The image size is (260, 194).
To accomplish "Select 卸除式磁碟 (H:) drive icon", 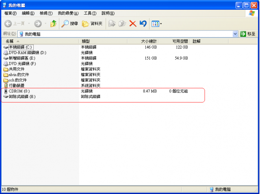I will pos(6,96).
